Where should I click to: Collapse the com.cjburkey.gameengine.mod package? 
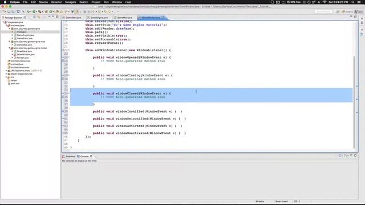coord(10,42)
